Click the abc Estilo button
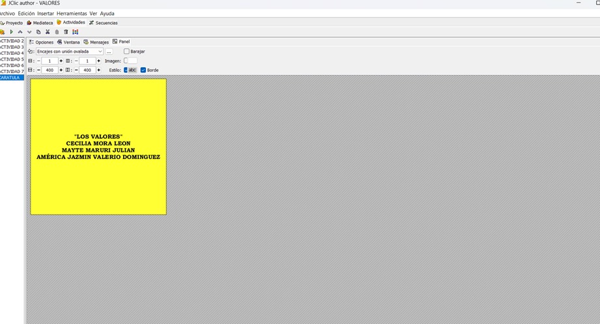 [131, 70]
